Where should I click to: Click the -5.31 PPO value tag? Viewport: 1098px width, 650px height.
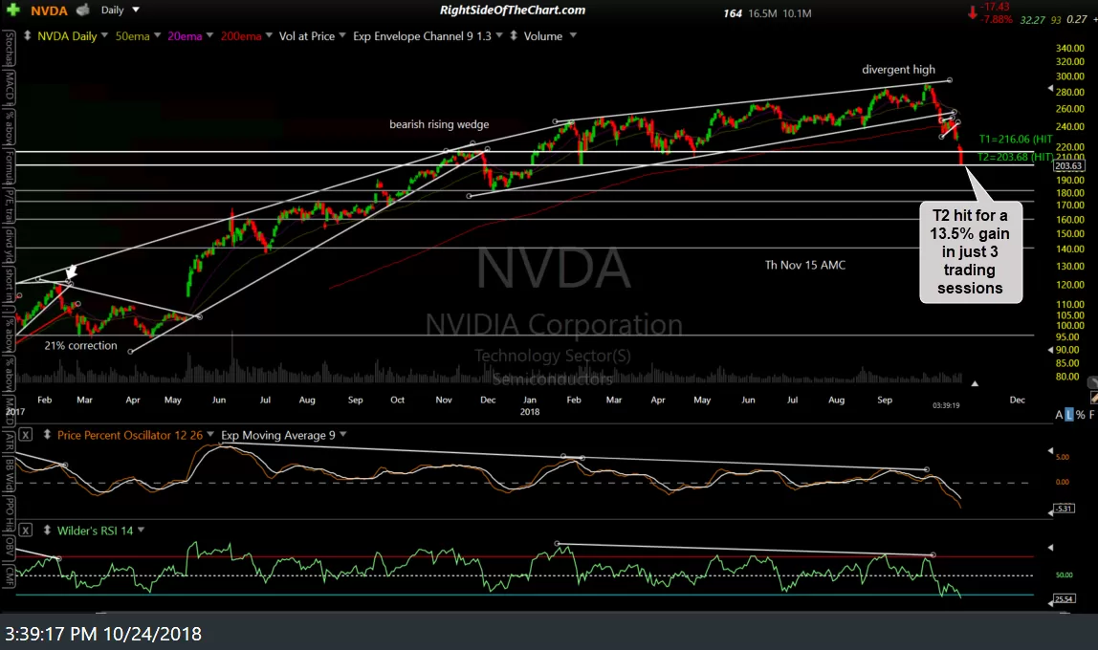coord(1065,508)
